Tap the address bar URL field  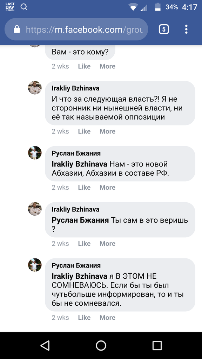point(84,29)
